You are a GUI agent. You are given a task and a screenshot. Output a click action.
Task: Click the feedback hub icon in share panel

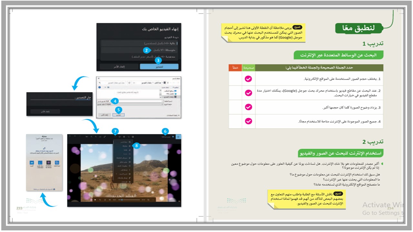40,162
